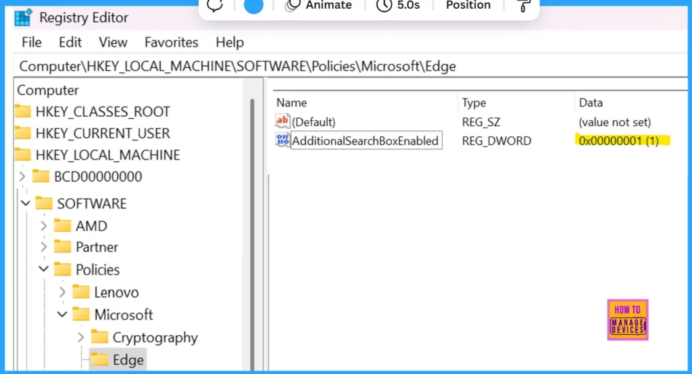692x374 pixels.
Task: Click the Position button in overlay toolbar
Action: click(468, 5)
